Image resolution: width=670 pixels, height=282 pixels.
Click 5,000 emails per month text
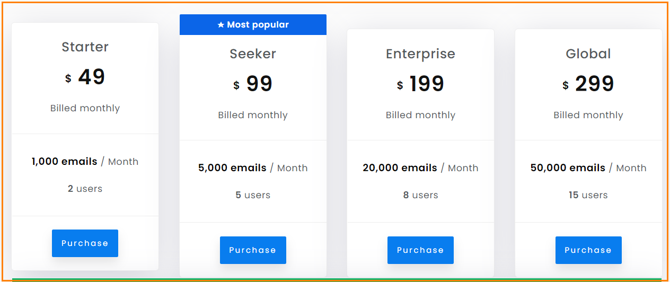tap(253, 168)
